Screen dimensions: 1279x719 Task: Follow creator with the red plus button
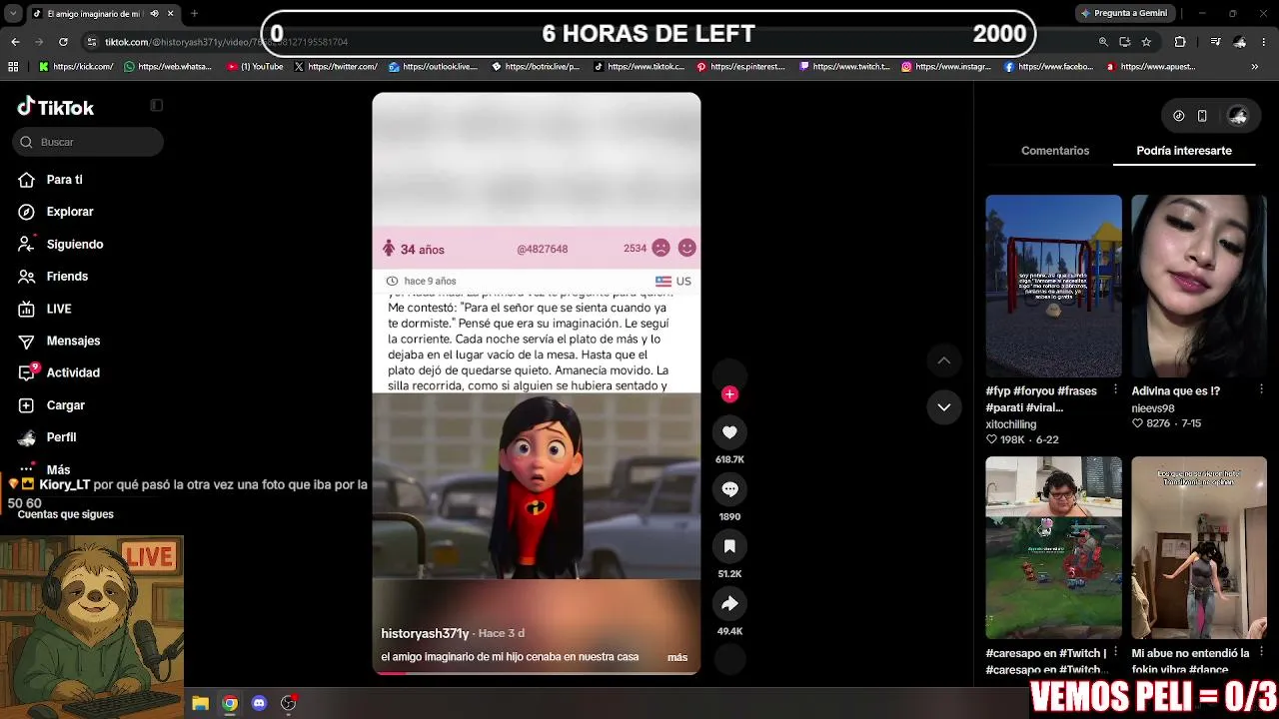(729, 394)
